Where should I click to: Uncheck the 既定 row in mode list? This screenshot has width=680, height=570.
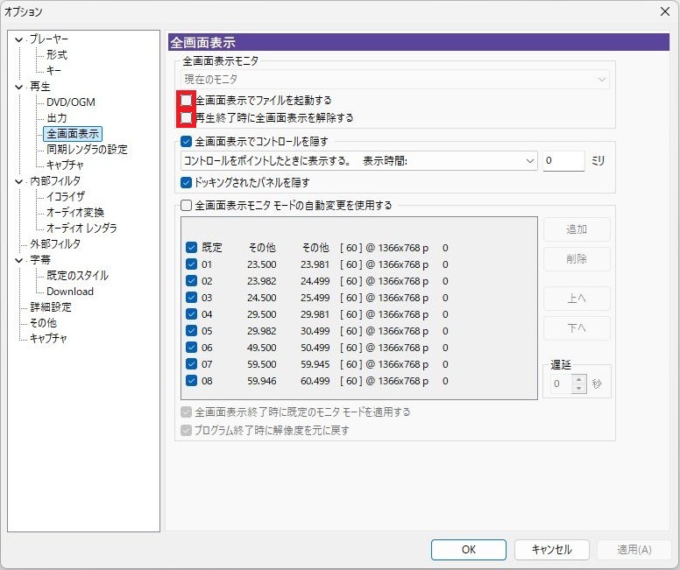[x=192, y=248]
